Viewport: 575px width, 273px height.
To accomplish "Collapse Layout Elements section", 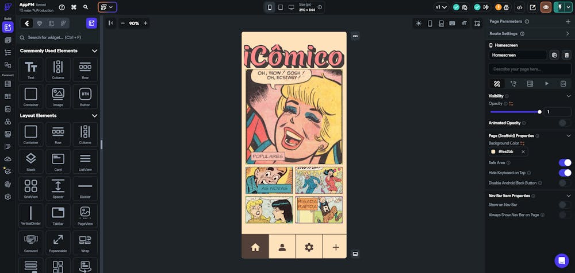I will (x=94, y=116).
